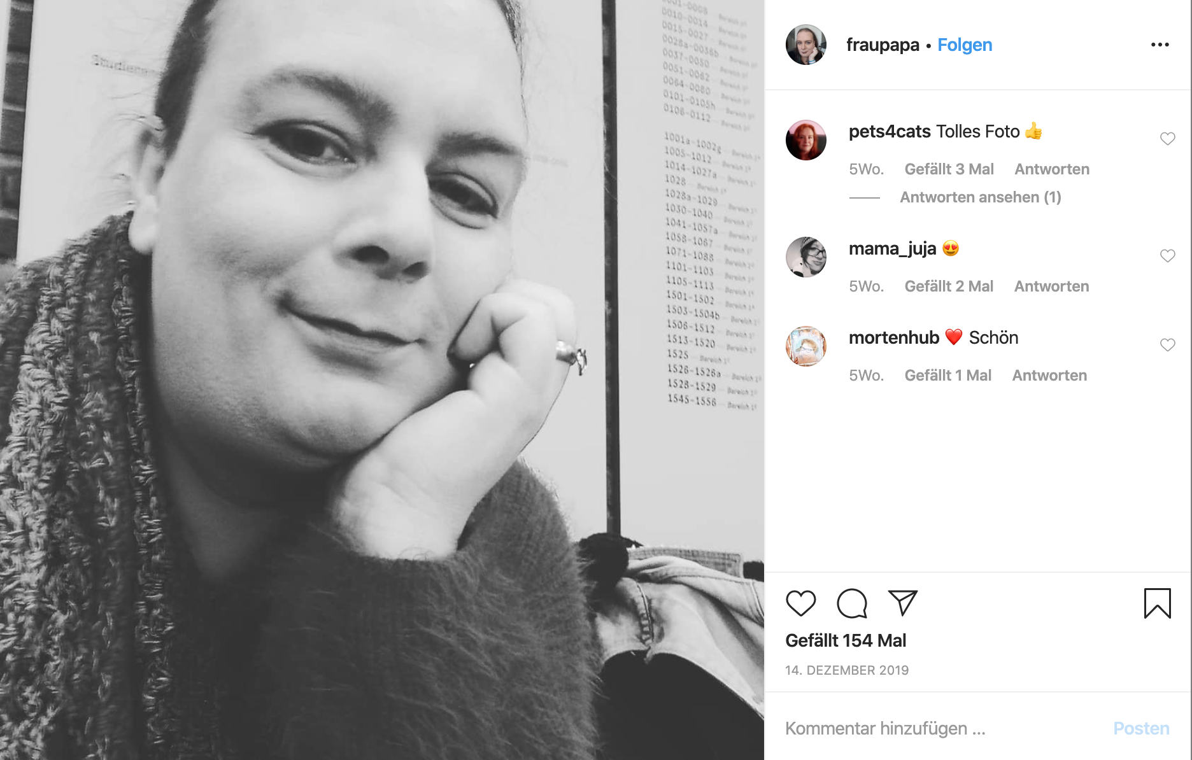The height and width of the screenshot is (760, 1192).
Task: Expand Antworten ansehen (1) replies
Action: point(980,197)
